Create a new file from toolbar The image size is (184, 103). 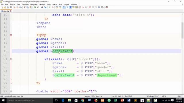point(2,7)
